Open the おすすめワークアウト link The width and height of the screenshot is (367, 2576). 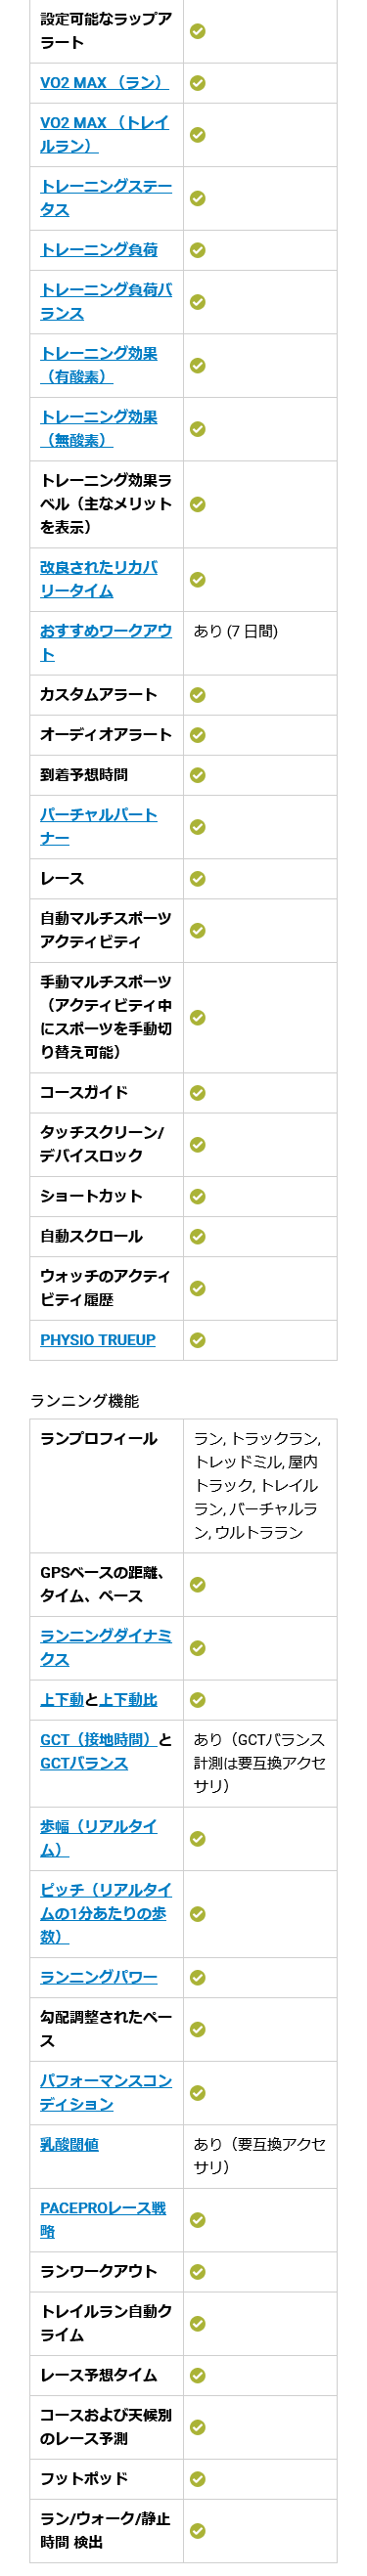pos(106,643)
